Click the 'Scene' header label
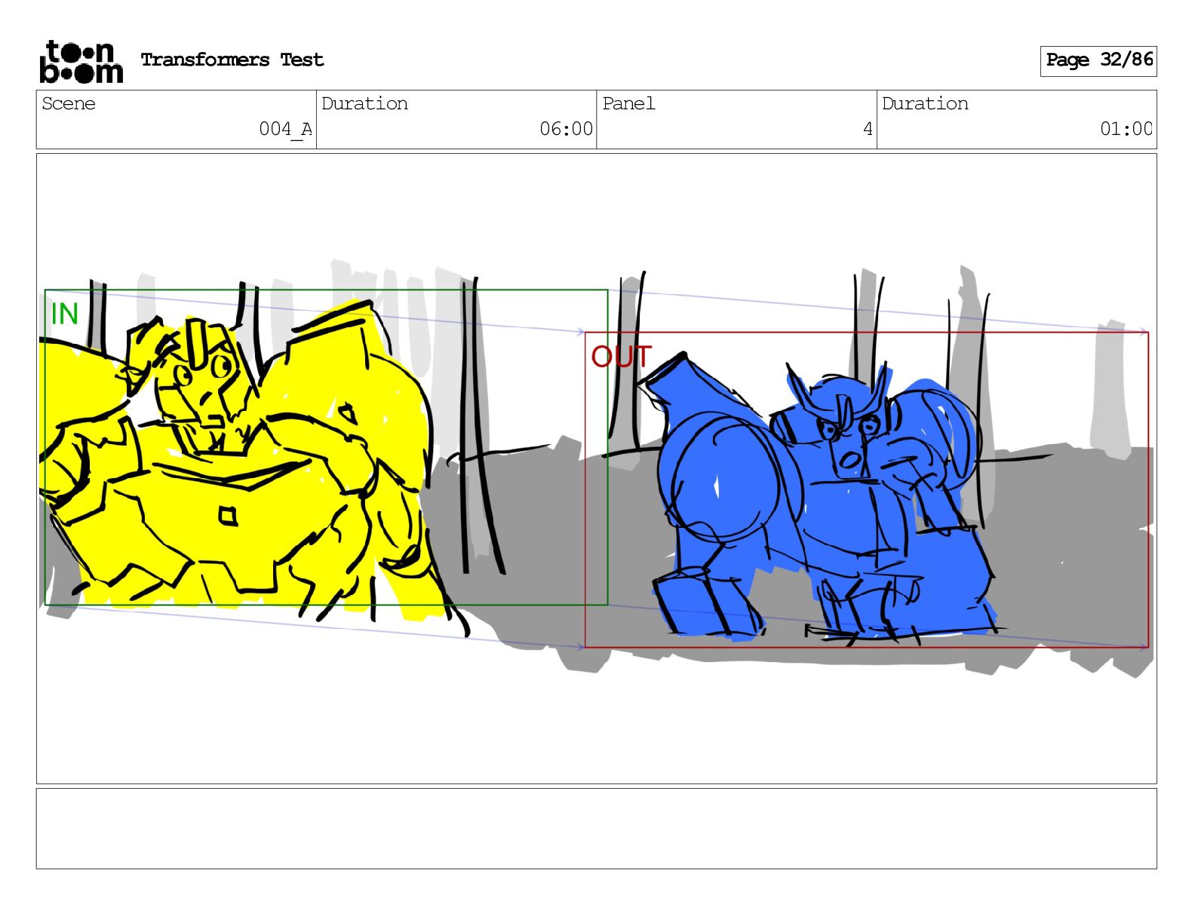1195x923 pixels. pyautogui.click(x=69, y=103)
